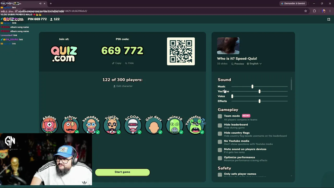Click the '10 slides' text
Screen dimensions: 334x188
click(x=222, y=64)
